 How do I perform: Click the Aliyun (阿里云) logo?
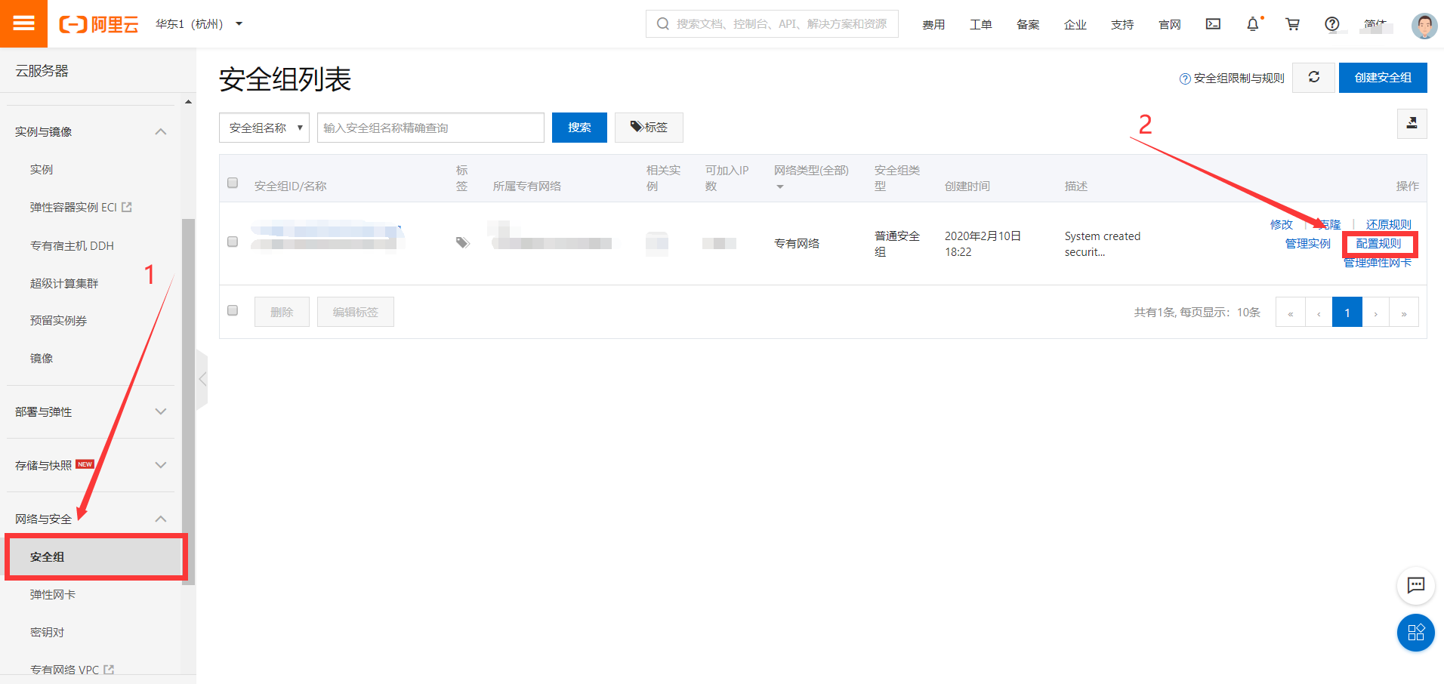pyautogui.click(x=99, y=23)
